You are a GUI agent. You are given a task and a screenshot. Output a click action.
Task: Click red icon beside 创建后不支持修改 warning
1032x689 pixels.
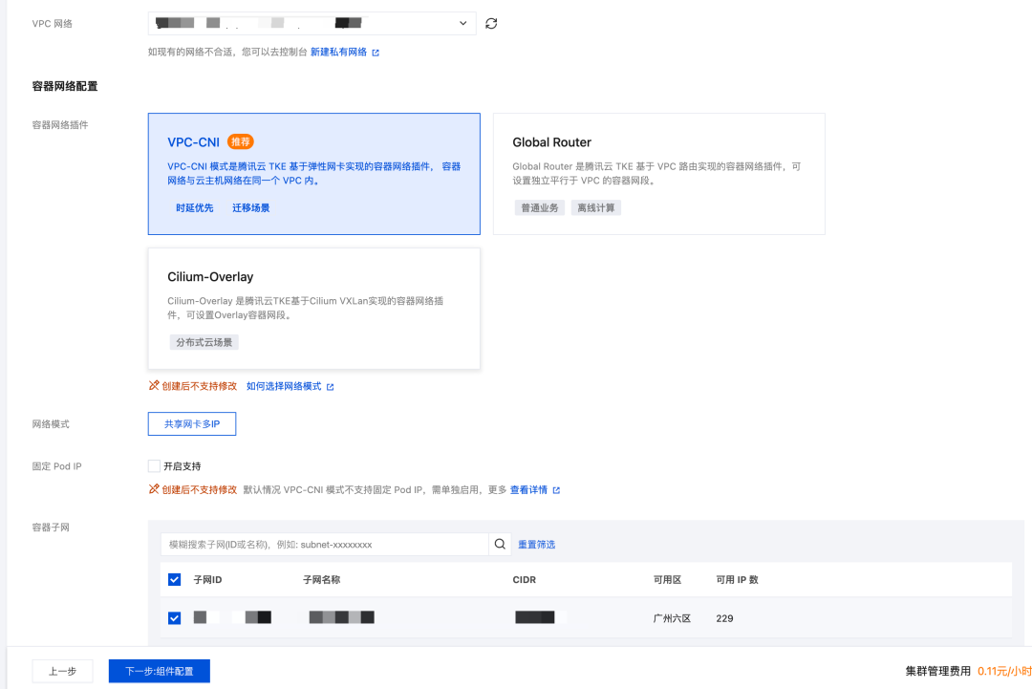(x=154, y=385)
